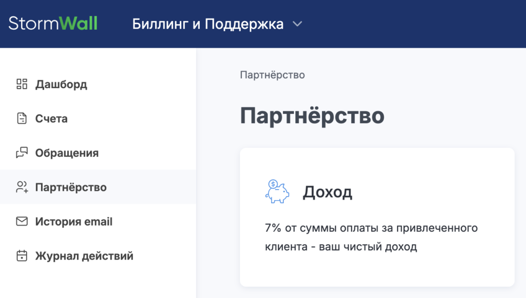Click the Доход card title
This screenshot has height=298, width=526.
(327, 192)
